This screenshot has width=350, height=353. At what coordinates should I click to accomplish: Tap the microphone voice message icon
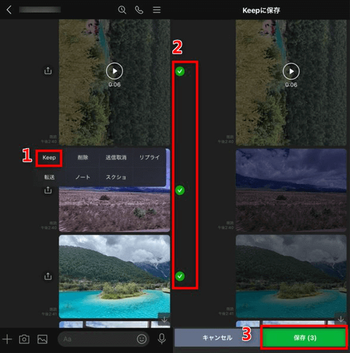(x=162, y=339)
